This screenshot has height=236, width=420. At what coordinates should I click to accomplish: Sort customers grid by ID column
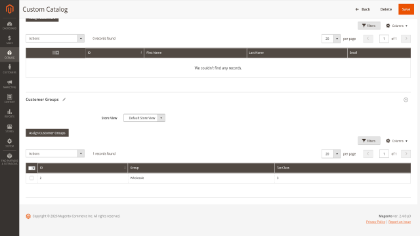pos(115,52)
